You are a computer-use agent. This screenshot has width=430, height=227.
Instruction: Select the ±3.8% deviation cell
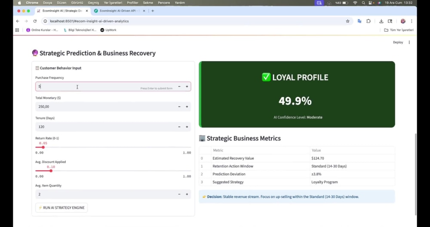pyautogui.click(x=352, y=174)
